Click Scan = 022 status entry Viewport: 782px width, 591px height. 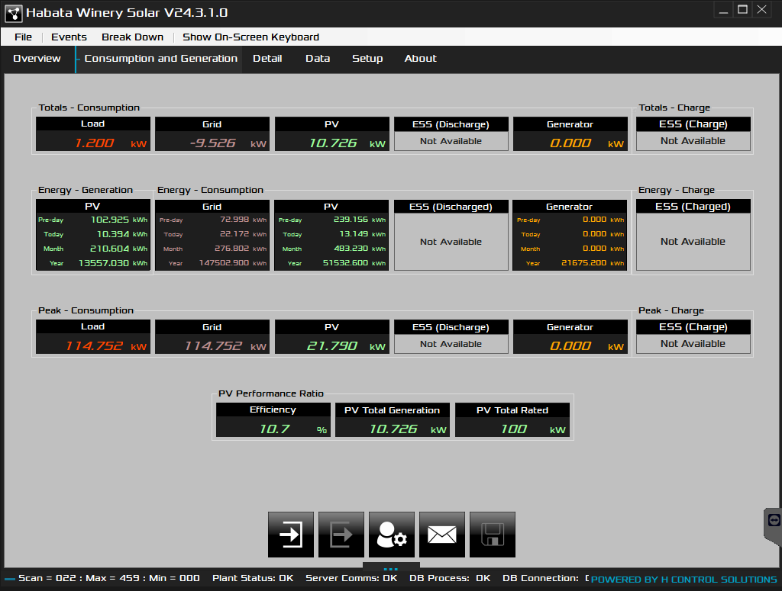coord(108,578)
